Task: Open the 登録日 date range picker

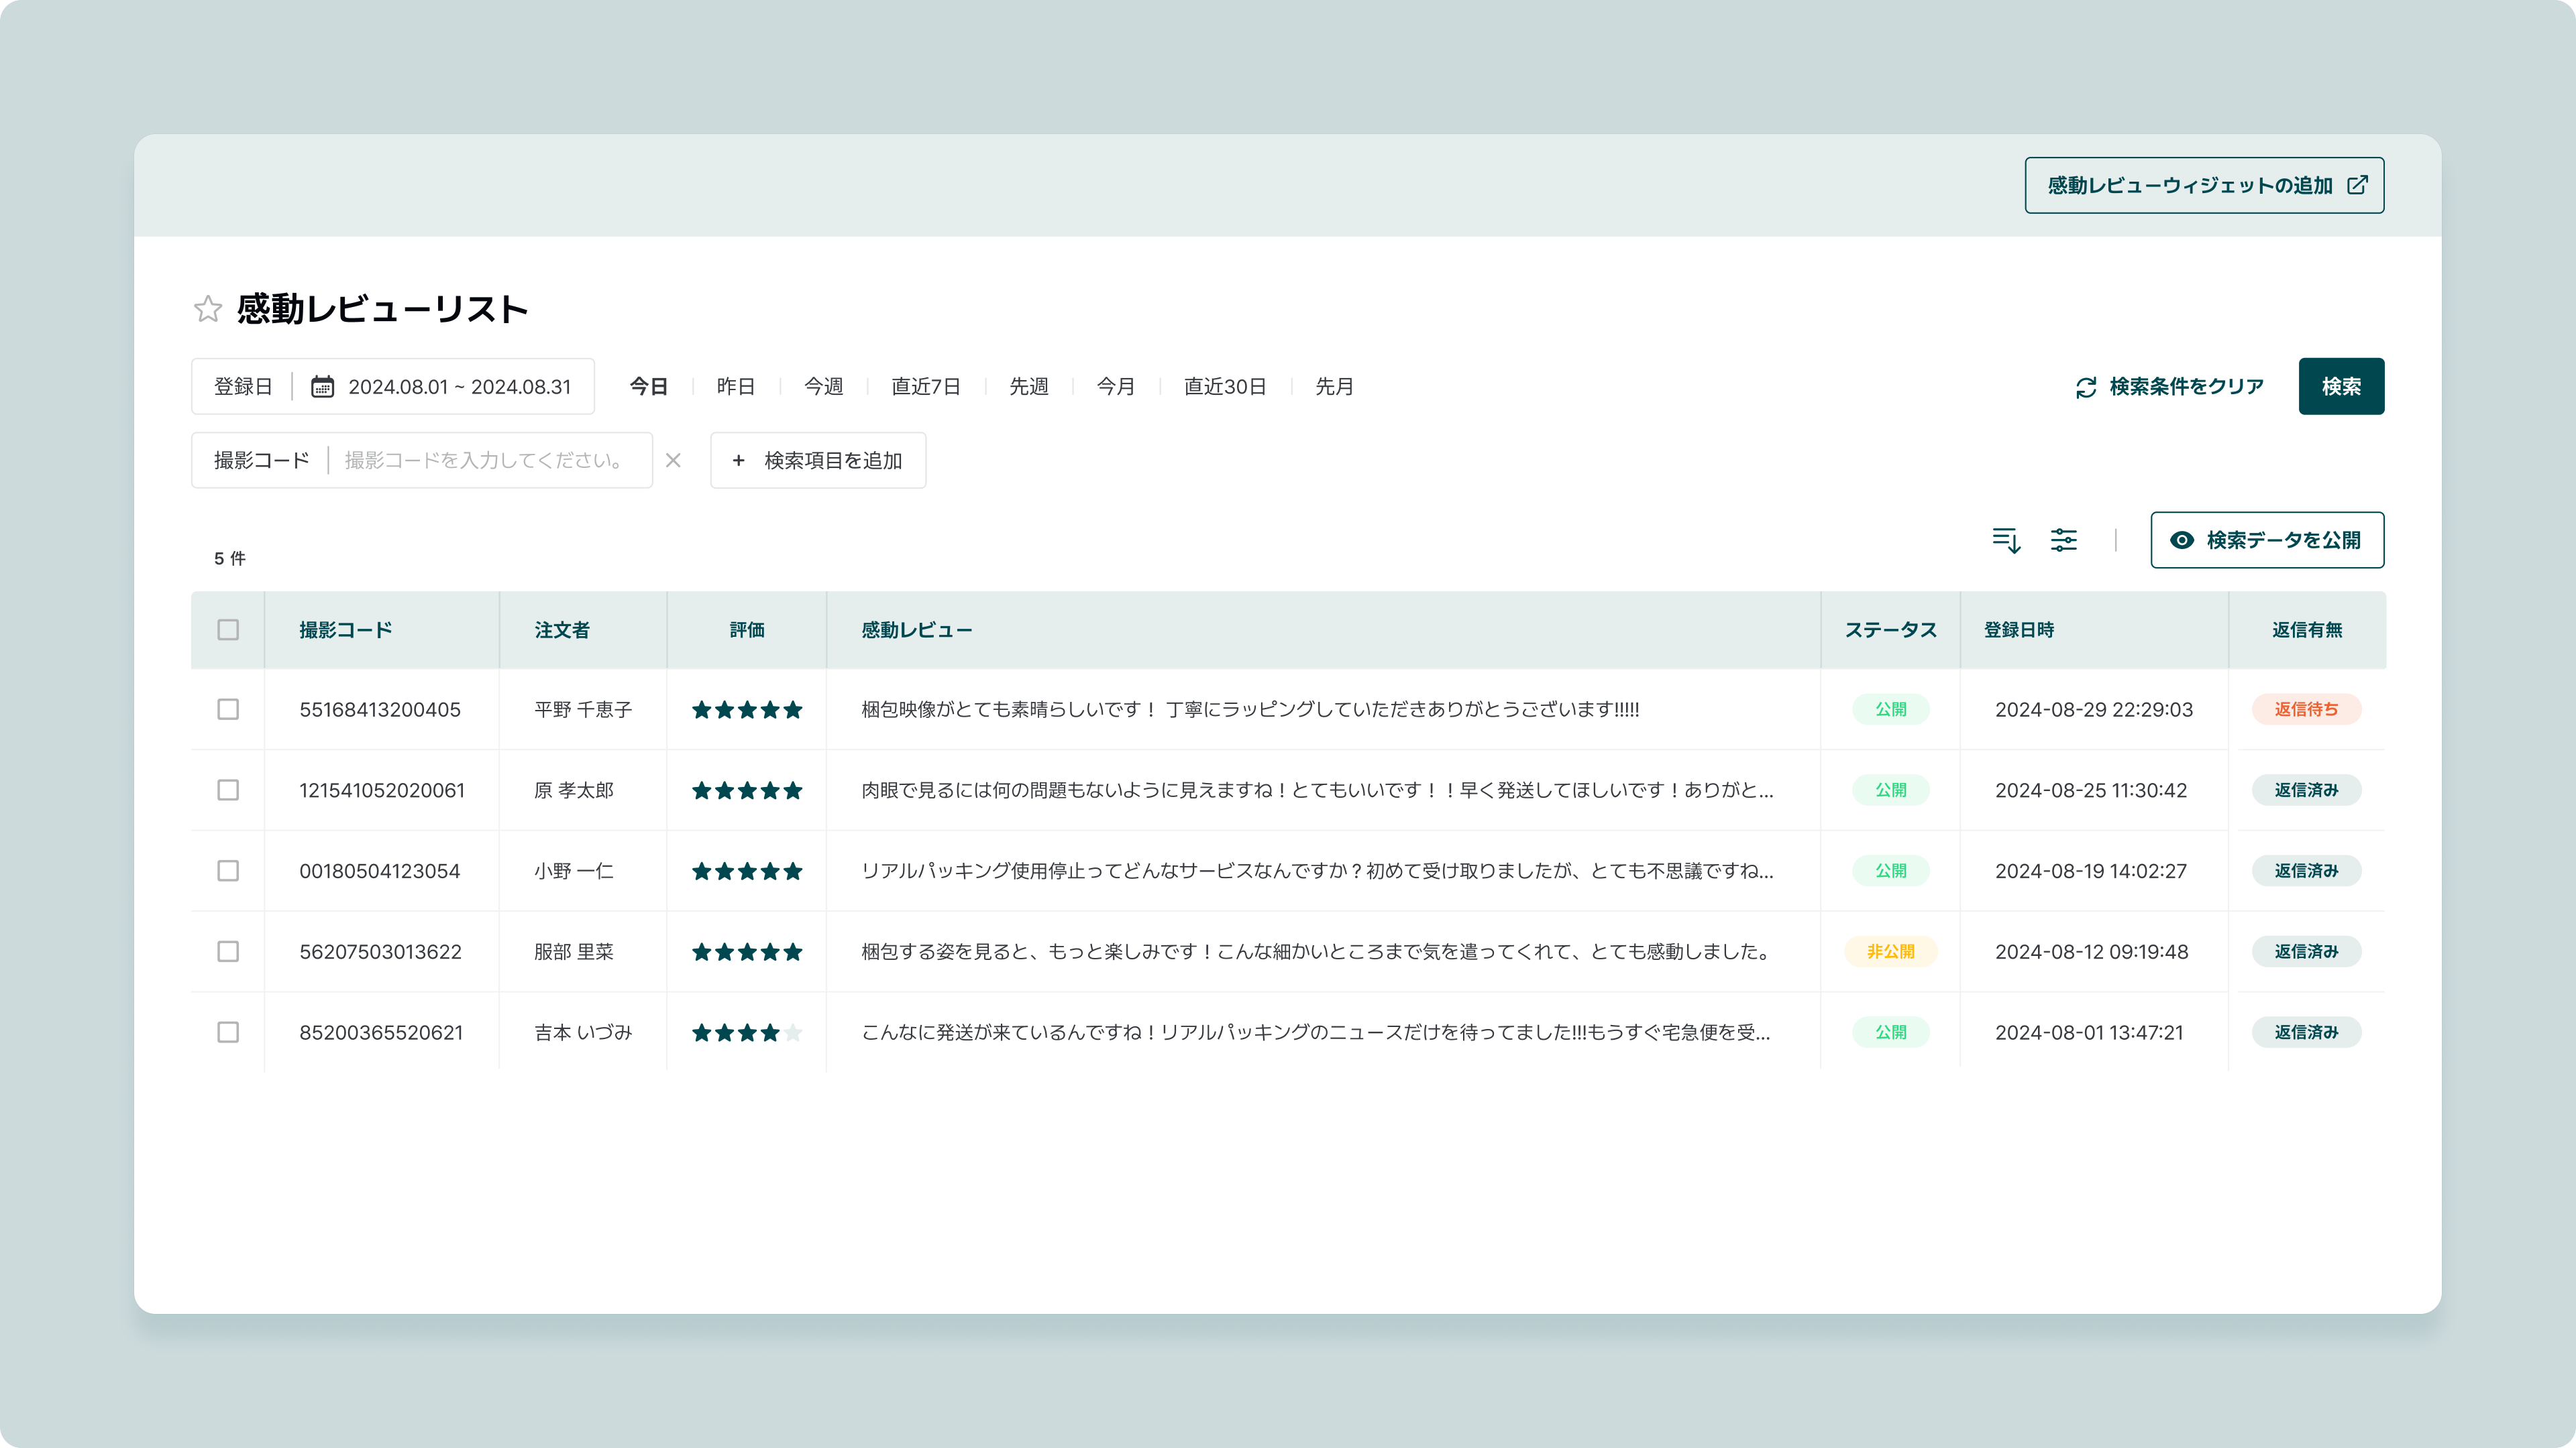Action: [x=459, y=387]
